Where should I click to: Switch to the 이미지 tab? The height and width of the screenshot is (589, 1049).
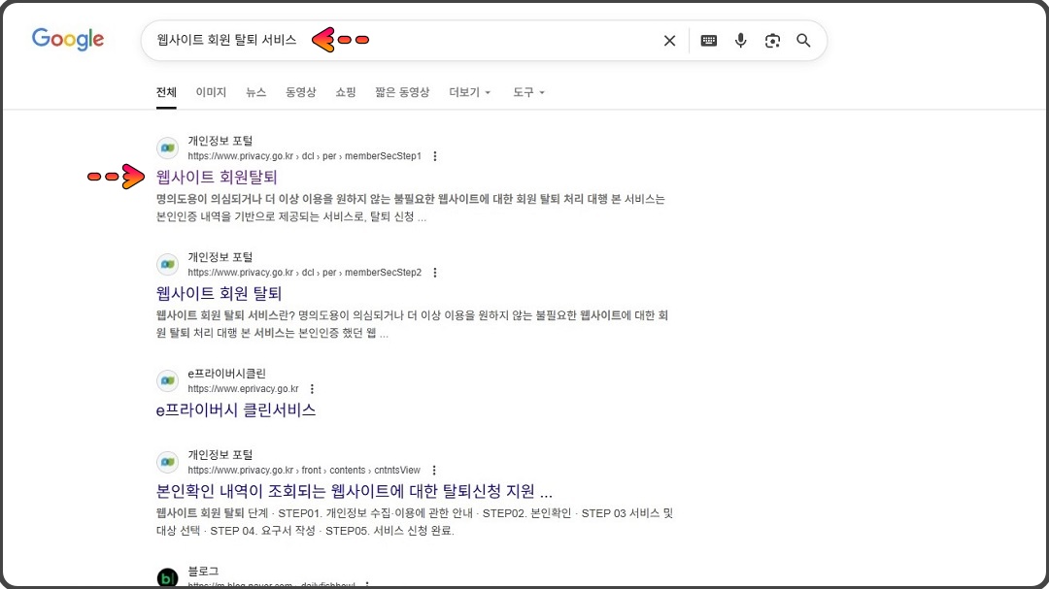211,92
